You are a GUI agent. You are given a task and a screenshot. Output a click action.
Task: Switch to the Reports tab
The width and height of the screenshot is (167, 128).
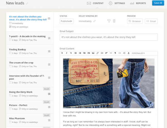(138, 3)
